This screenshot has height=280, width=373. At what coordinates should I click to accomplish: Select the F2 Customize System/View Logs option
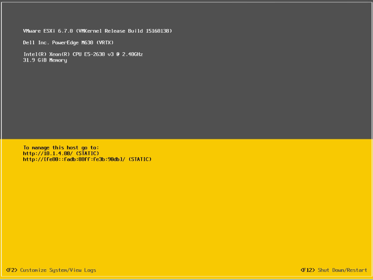coord(51,270)
